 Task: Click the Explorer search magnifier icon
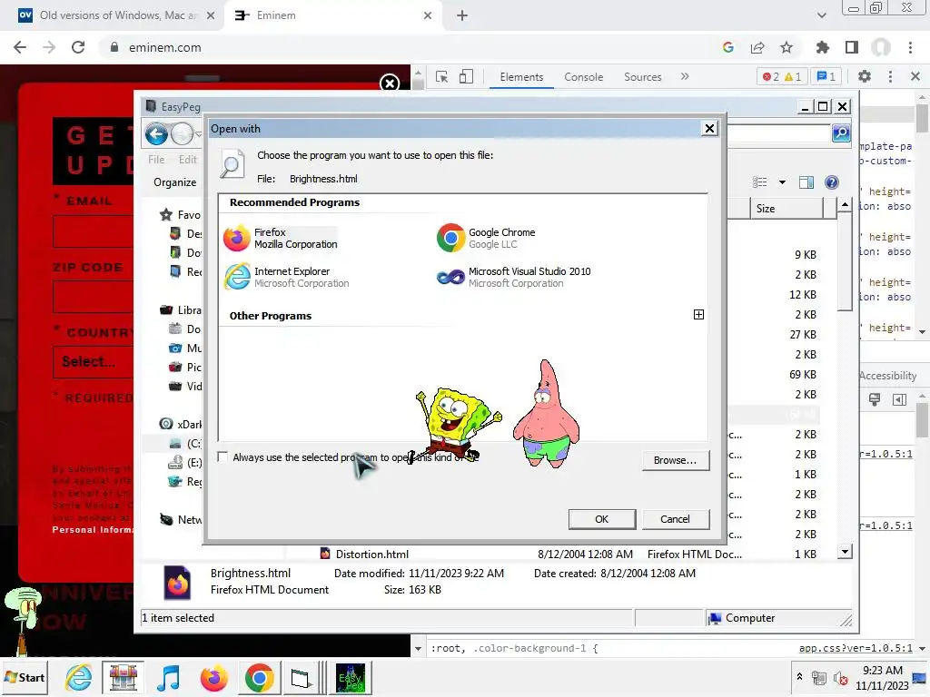[x=841, y=133]
